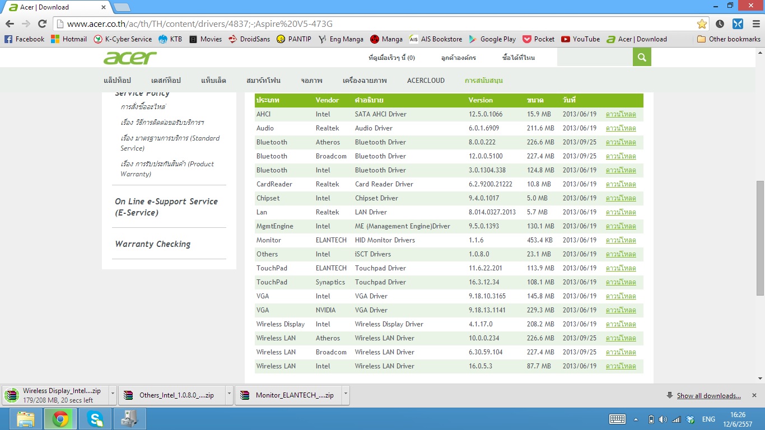This screenshot has width=765, height=430.
Task: Expand the Monitor_ELANTECH download options arrow
Action: (346, 395)
